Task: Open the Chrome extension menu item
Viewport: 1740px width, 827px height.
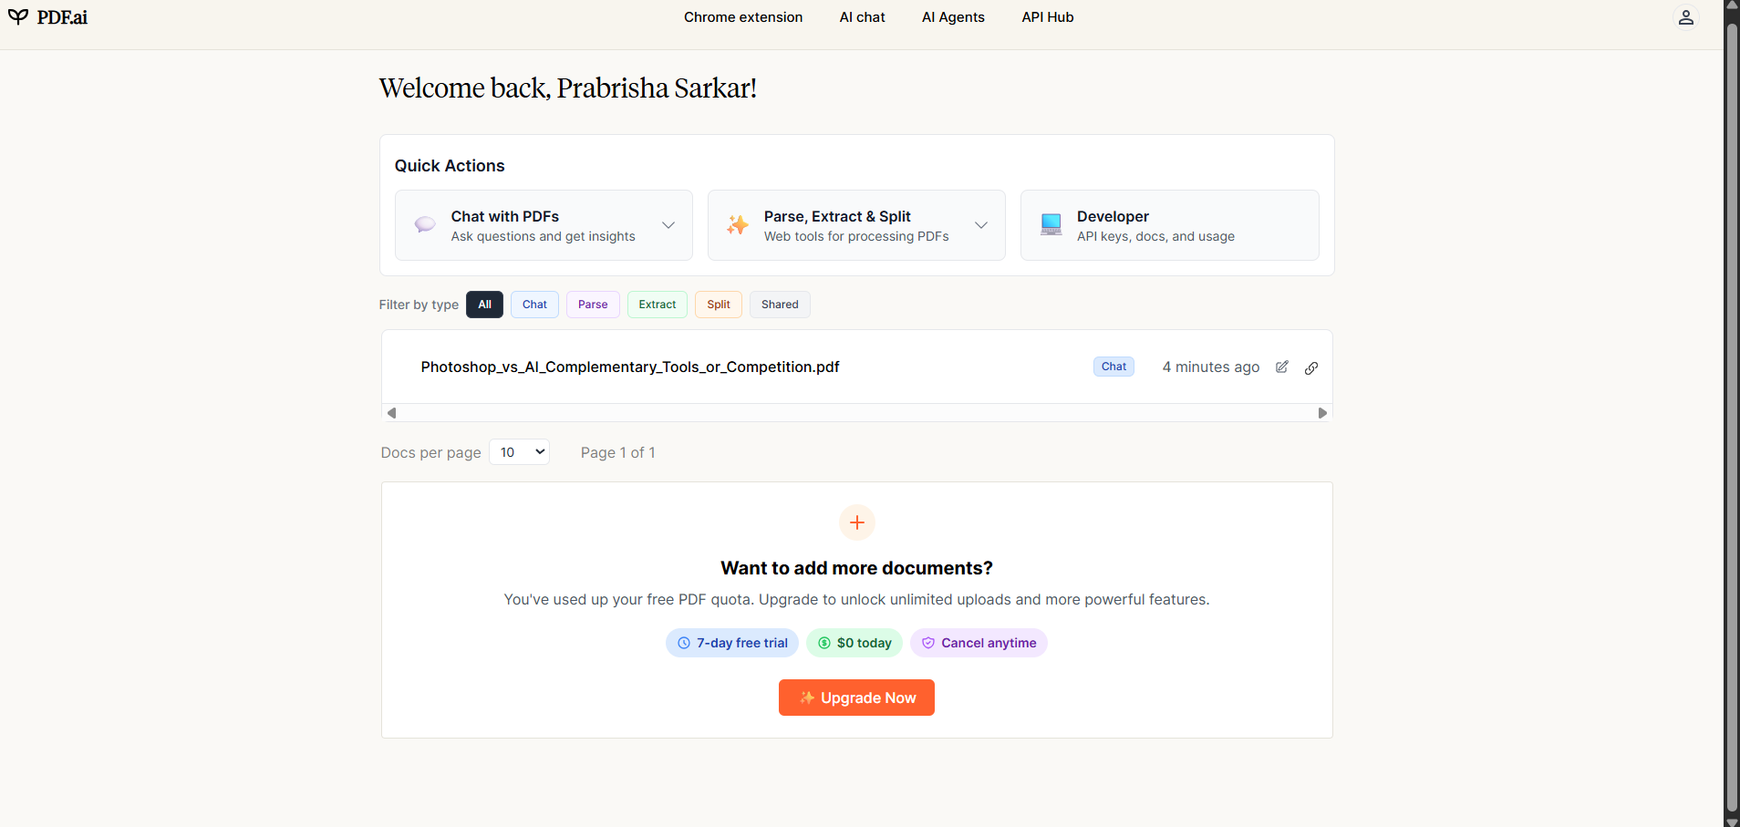Action: (743, 17)
